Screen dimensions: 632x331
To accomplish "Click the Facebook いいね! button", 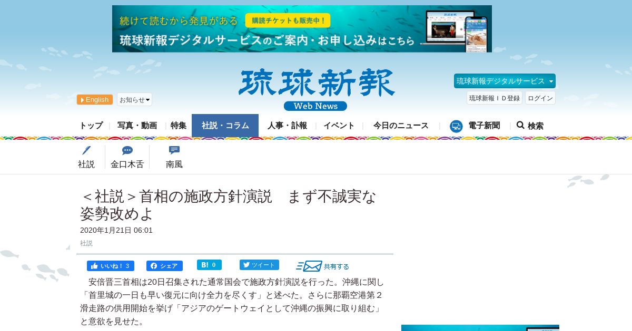I will (x=111, y=266).
